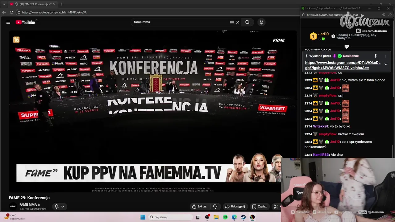Click Jed10 message 'nic, witam sie z toba slonce'

point(363,80)
